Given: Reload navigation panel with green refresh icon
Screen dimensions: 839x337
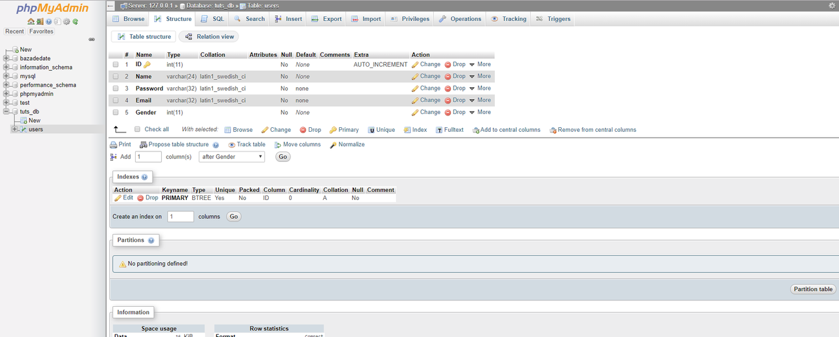Looking at the screenshot, I should coord(75,22).
